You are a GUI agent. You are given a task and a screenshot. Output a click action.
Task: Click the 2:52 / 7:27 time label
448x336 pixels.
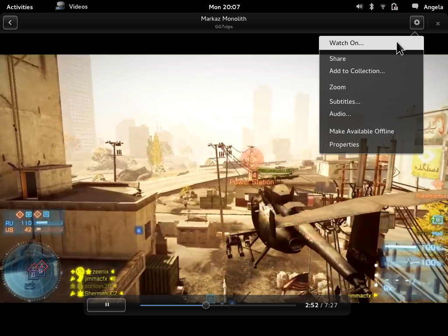(321, 305)
